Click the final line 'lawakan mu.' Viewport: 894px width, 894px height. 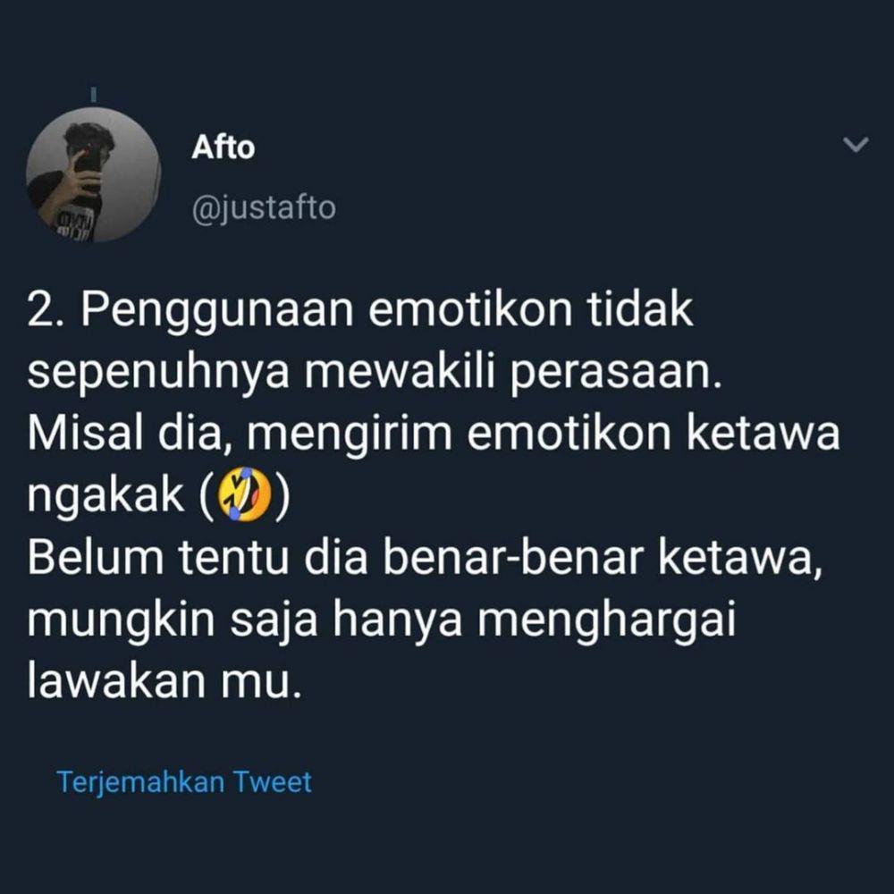[x=164, y=680]
